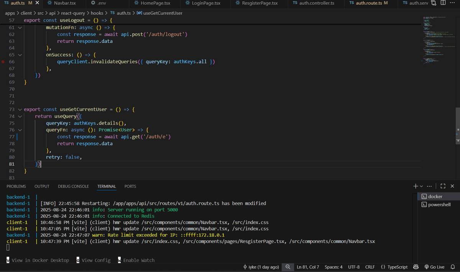Start the Go Live server
This screenshot has height=272, width=460.
(434, 267)
